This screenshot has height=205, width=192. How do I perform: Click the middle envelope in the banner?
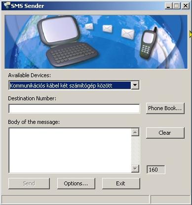(108, 29)
